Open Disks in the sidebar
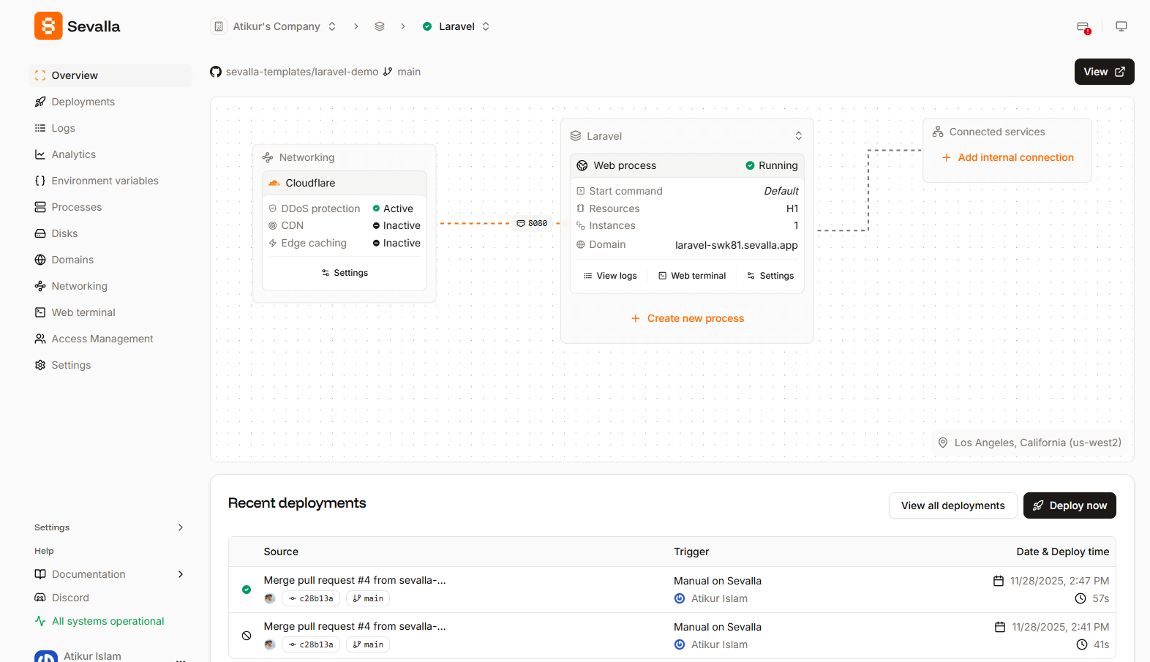 110,233
